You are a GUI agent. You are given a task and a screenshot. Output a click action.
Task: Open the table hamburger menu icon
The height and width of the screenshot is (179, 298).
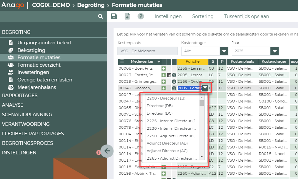pos(122,61)
